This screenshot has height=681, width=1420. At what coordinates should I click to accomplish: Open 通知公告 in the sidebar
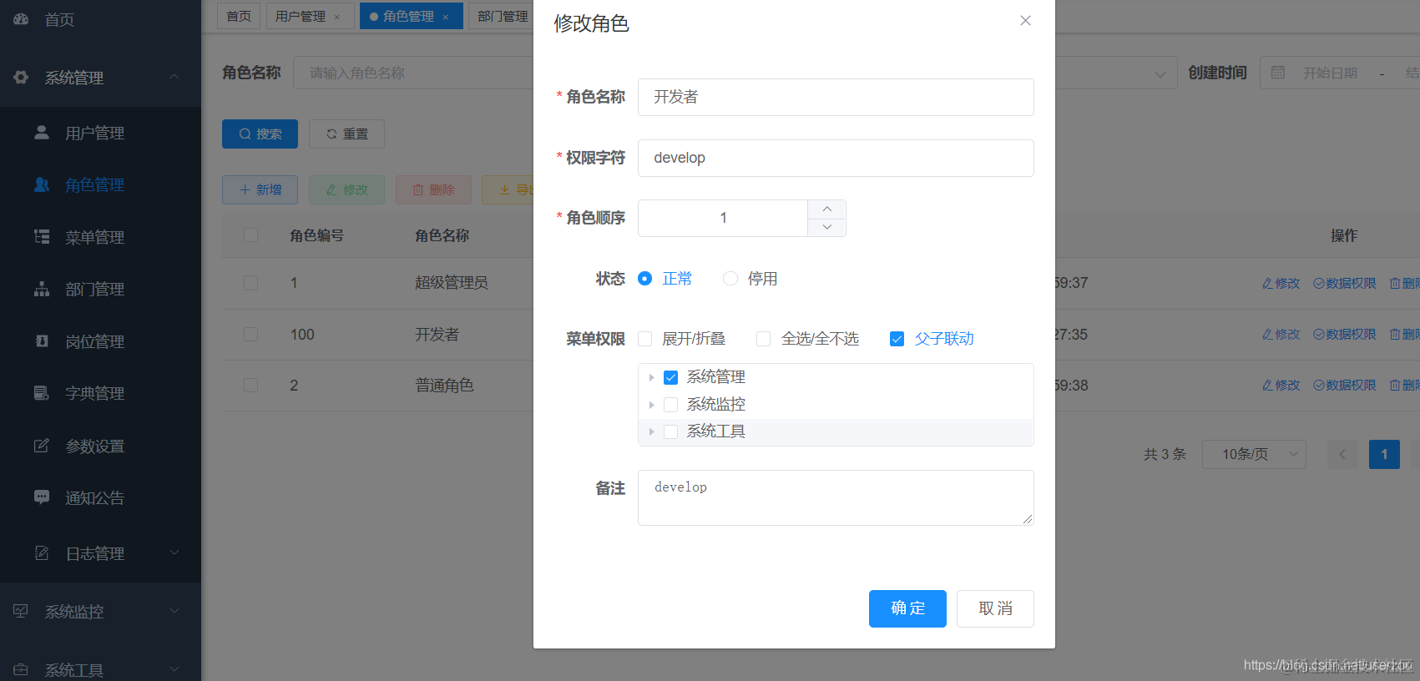(x=101, y=497)
